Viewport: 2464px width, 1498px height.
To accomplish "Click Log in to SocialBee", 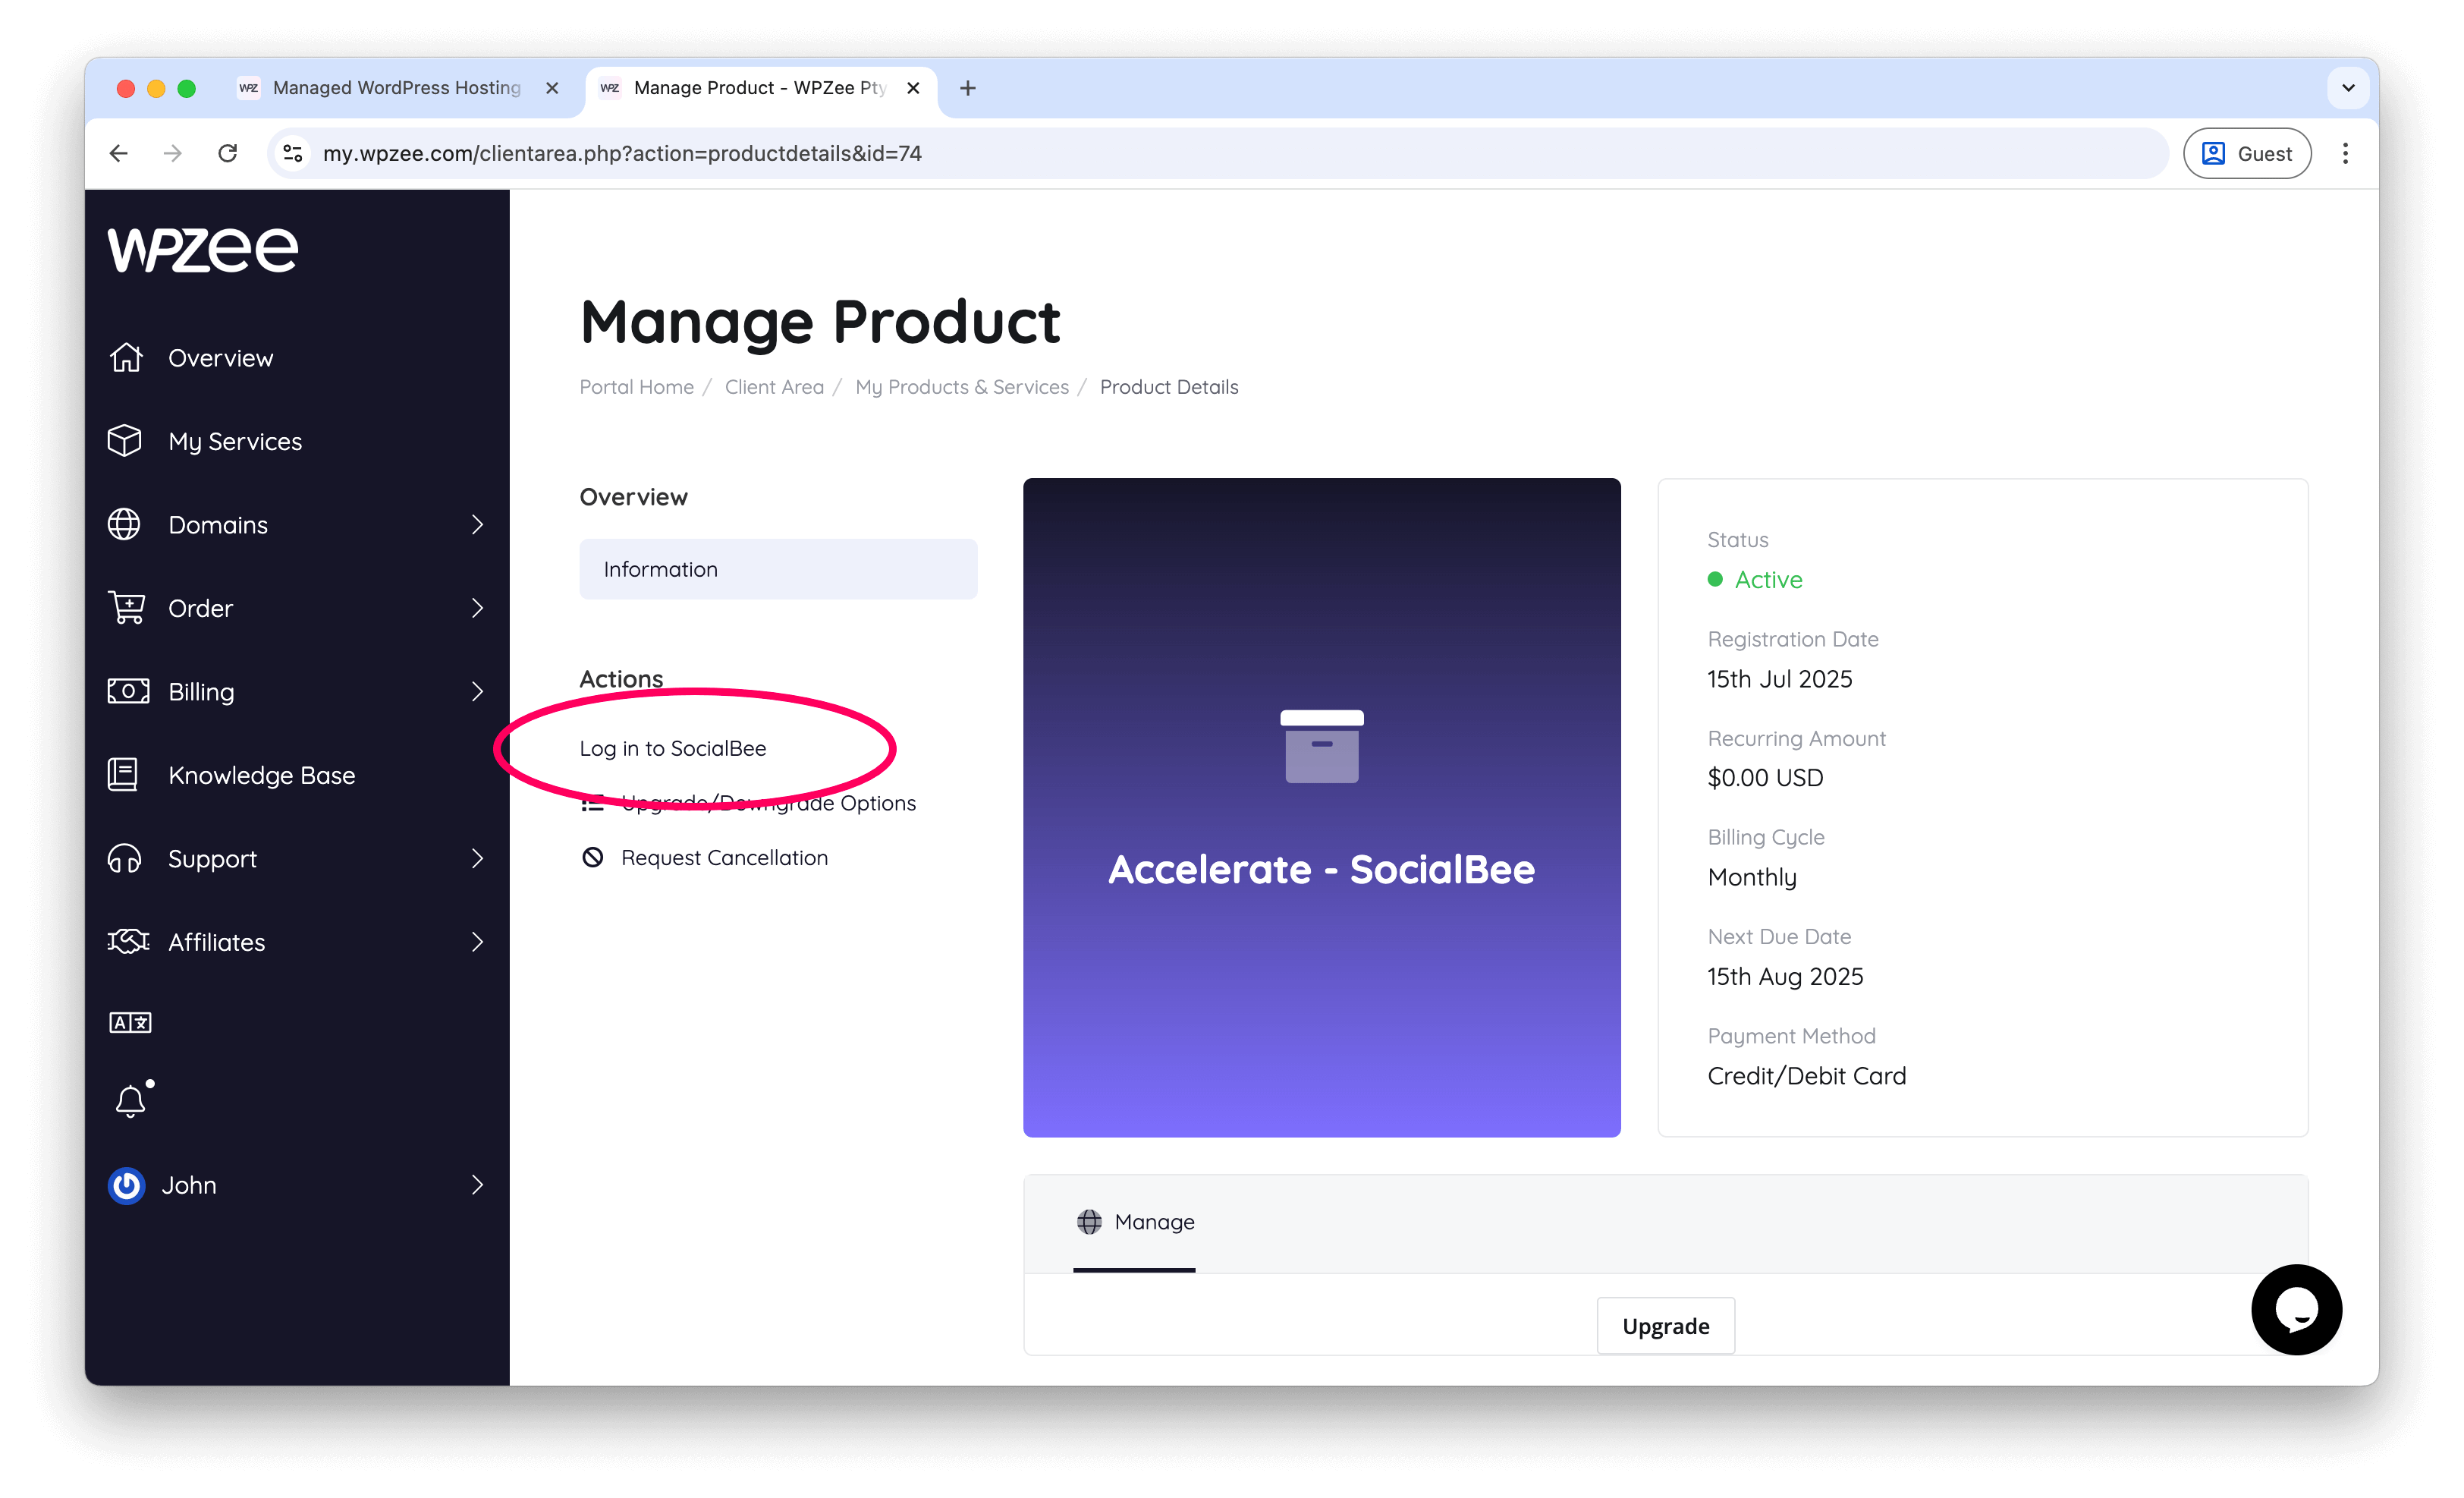I will (x=673, y=748).
